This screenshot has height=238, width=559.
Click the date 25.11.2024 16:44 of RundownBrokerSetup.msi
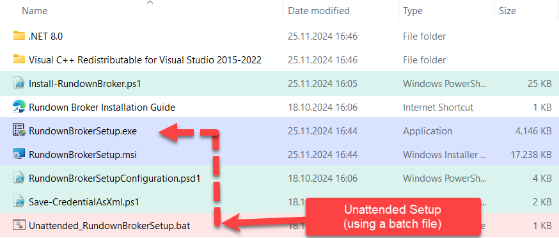tap(322, 154)
